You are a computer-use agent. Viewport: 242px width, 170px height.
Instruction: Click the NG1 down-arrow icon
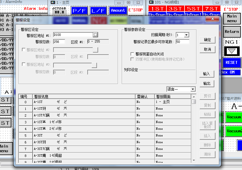(232, 51)
